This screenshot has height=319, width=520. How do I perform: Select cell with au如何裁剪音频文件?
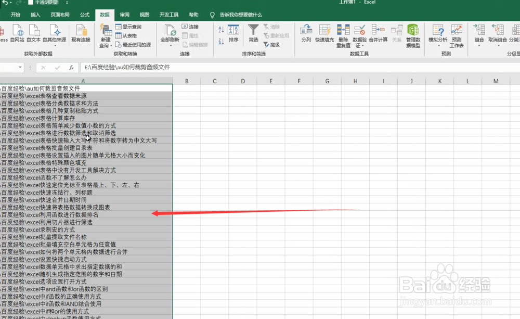(86, 88)
